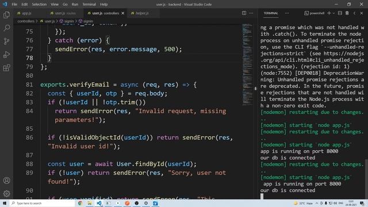Click the taskbar search box
368x207 pixels.
point(42,203)
